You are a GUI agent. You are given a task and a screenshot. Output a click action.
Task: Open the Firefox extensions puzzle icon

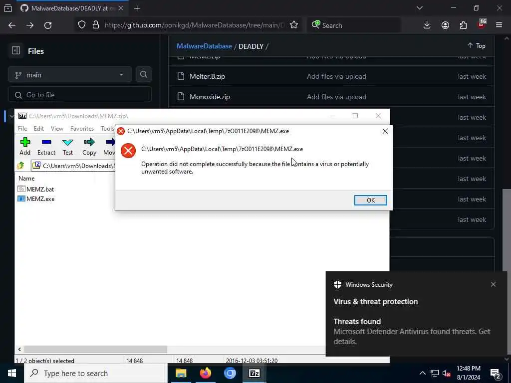click(x=463, y=25)
